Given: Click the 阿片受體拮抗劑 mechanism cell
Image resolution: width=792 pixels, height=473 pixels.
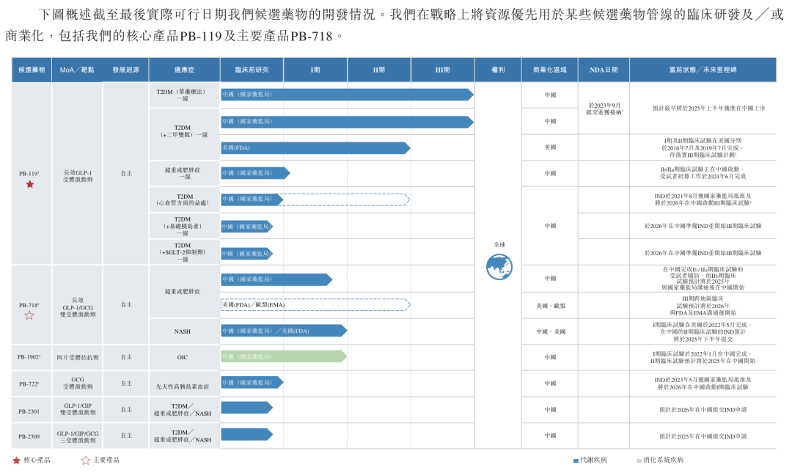Looking at the screenshot, I should [77, 357].
